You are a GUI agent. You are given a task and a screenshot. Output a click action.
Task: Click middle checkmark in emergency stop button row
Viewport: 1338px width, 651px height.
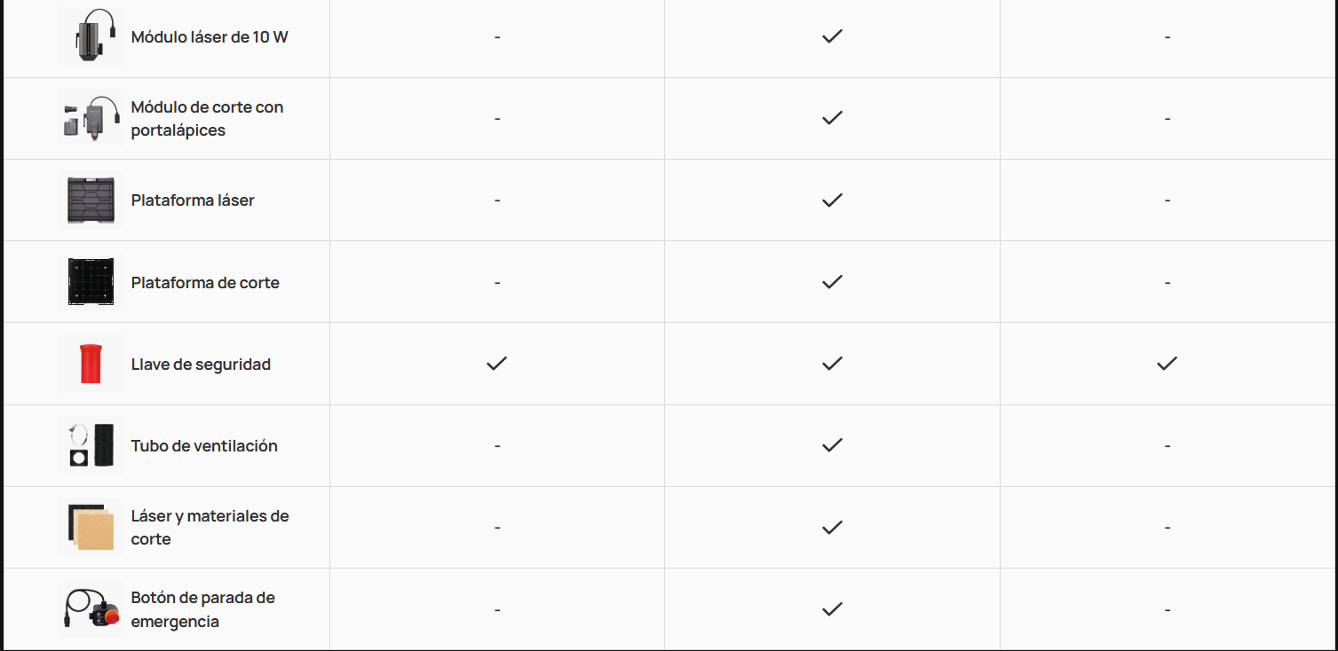tap(832, 609)
